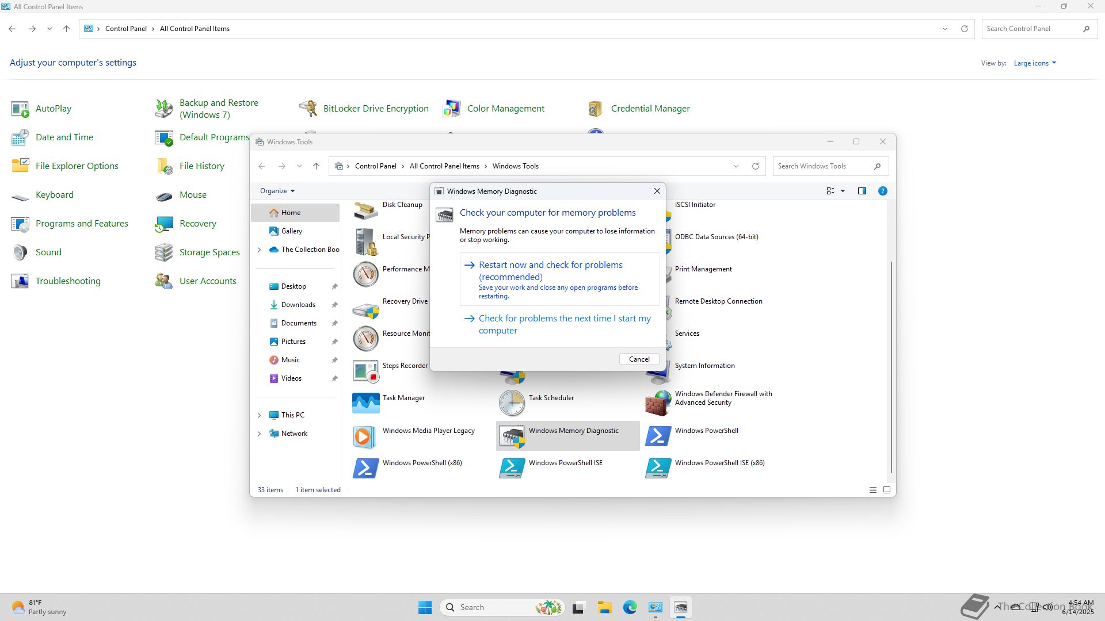Select Home in the navigation pane

click(x=291, y=213)
